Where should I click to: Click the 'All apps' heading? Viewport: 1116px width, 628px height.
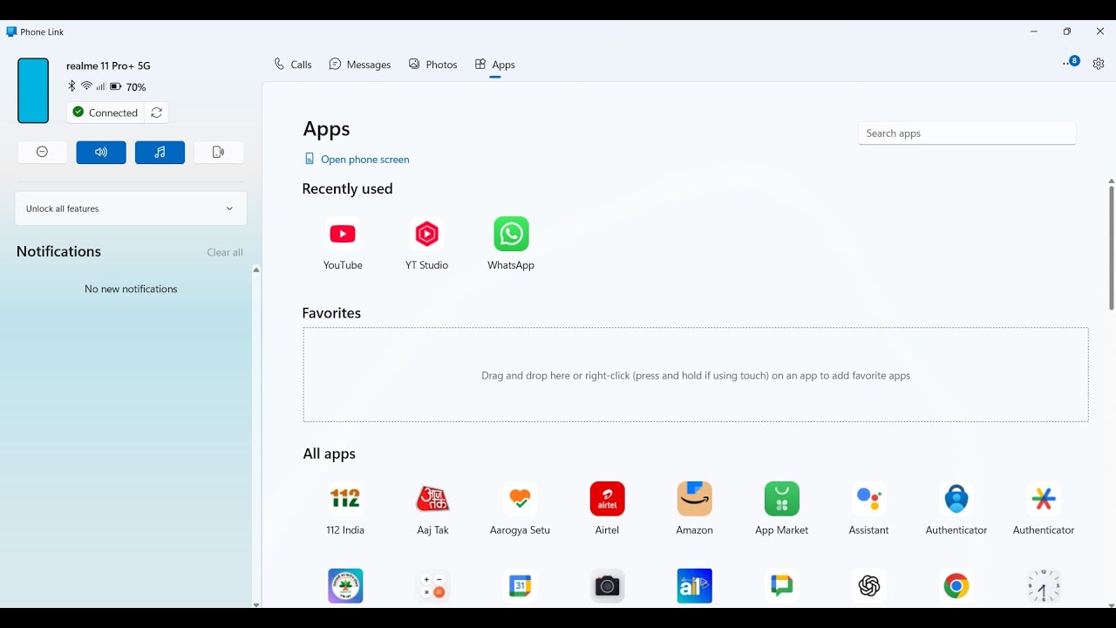pyautogui.click(x=330, y=454)
